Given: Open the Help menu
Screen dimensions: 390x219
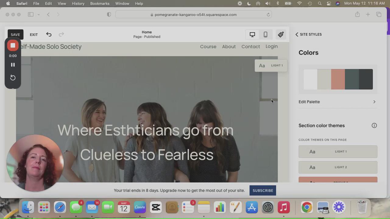Looking at the screenshot, I should [139, 3].
